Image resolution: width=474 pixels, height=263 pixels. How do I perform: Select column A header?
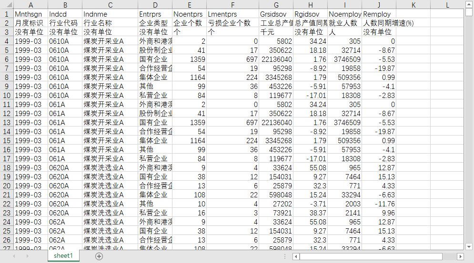(30, 5)
